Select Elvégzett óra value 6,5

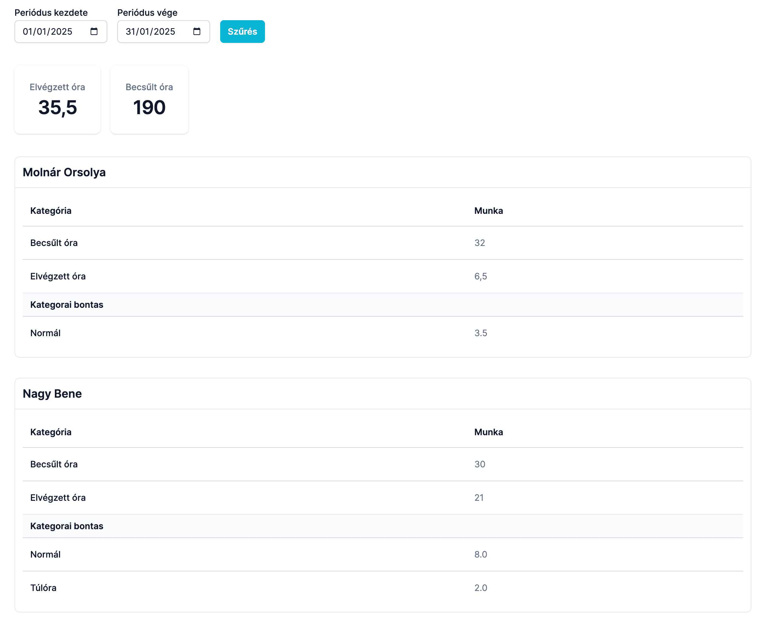(x=481, y=277)
